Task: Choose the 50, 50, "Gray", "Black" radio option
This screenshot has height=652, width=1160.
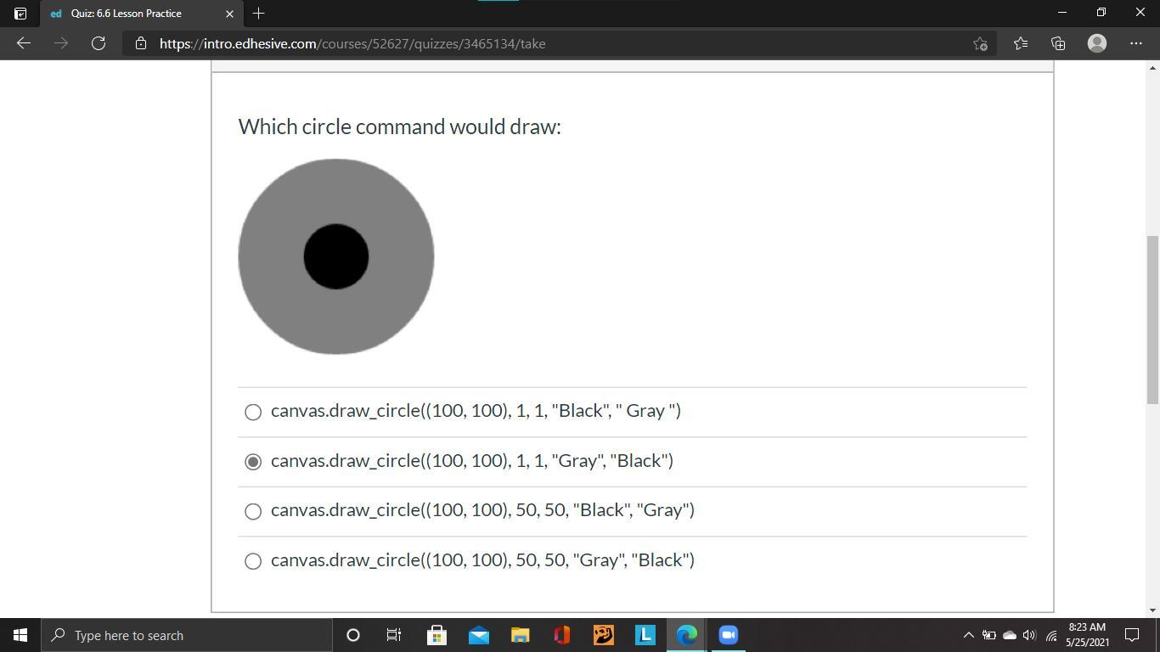Action: [x=253, y=561]
